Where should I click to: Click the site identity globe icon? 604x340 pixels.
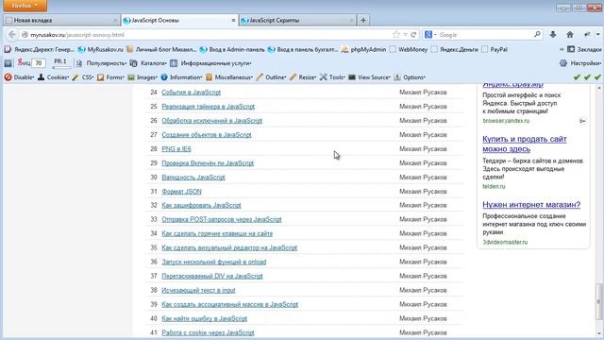(x=25, y=35)
